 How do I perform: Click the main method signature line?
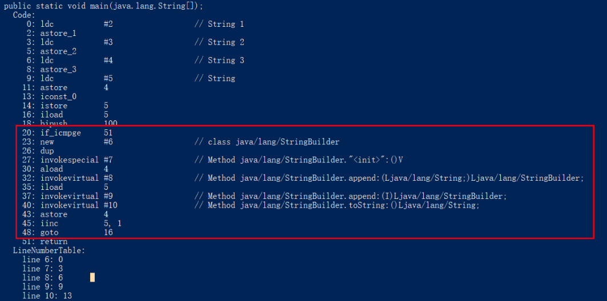(103, 6)
